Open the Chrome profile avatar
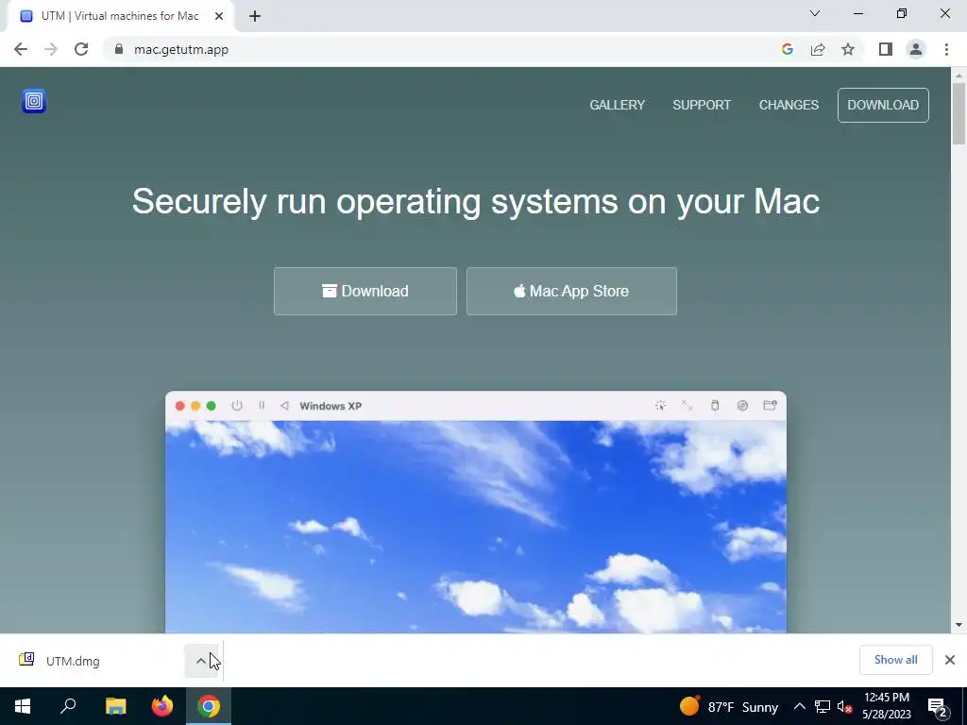Image resolution: width=967 pixels, height=725 pixels. (x=916, y=49)
